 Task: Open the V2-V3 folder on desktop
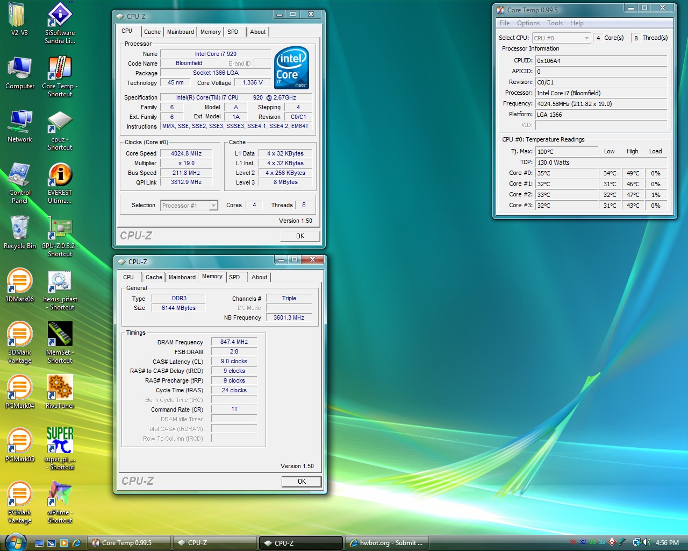click(x=19, y=19)
